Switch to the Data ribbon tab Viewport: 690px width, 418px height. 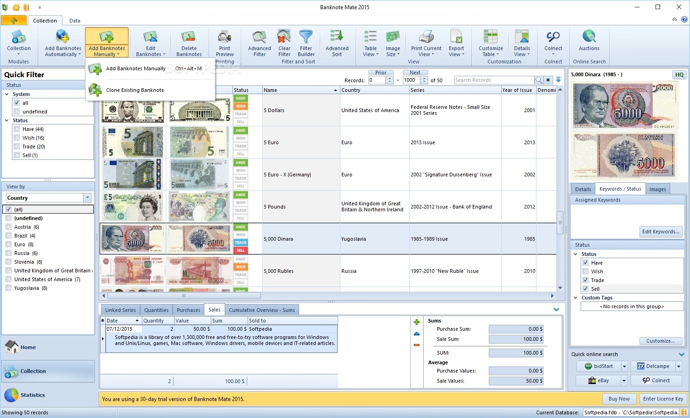[75, 21]
